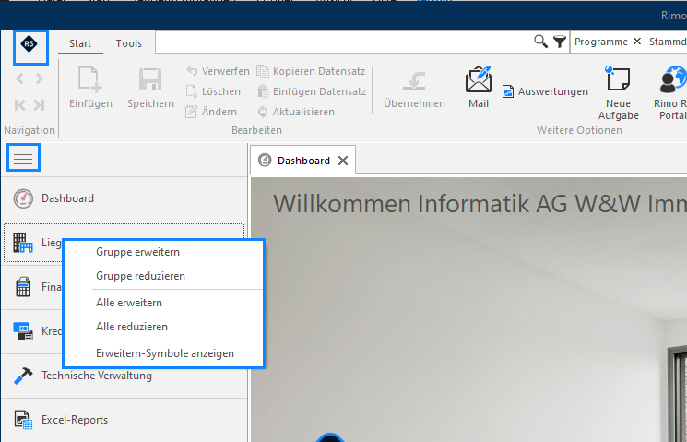This screenshot has height=442, width=687.
Task: Choose Alle reduzieren from context menu
Action: [164, 327]
